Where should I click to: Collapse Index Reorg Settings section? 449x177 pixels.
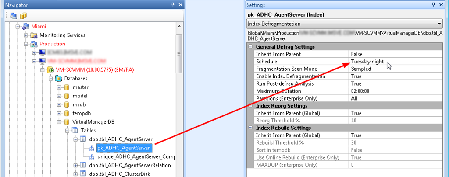coord(250,106)
